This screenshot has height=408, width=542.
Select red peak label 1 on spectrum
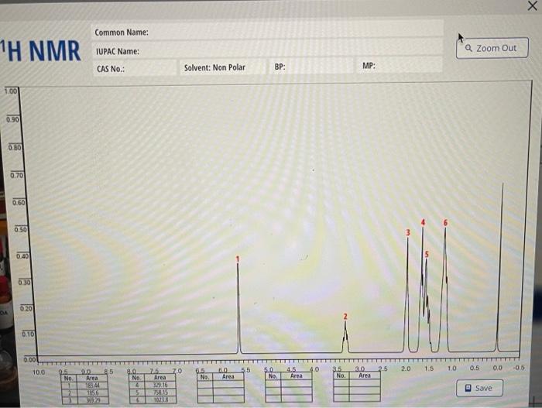[x=238, y=259]
